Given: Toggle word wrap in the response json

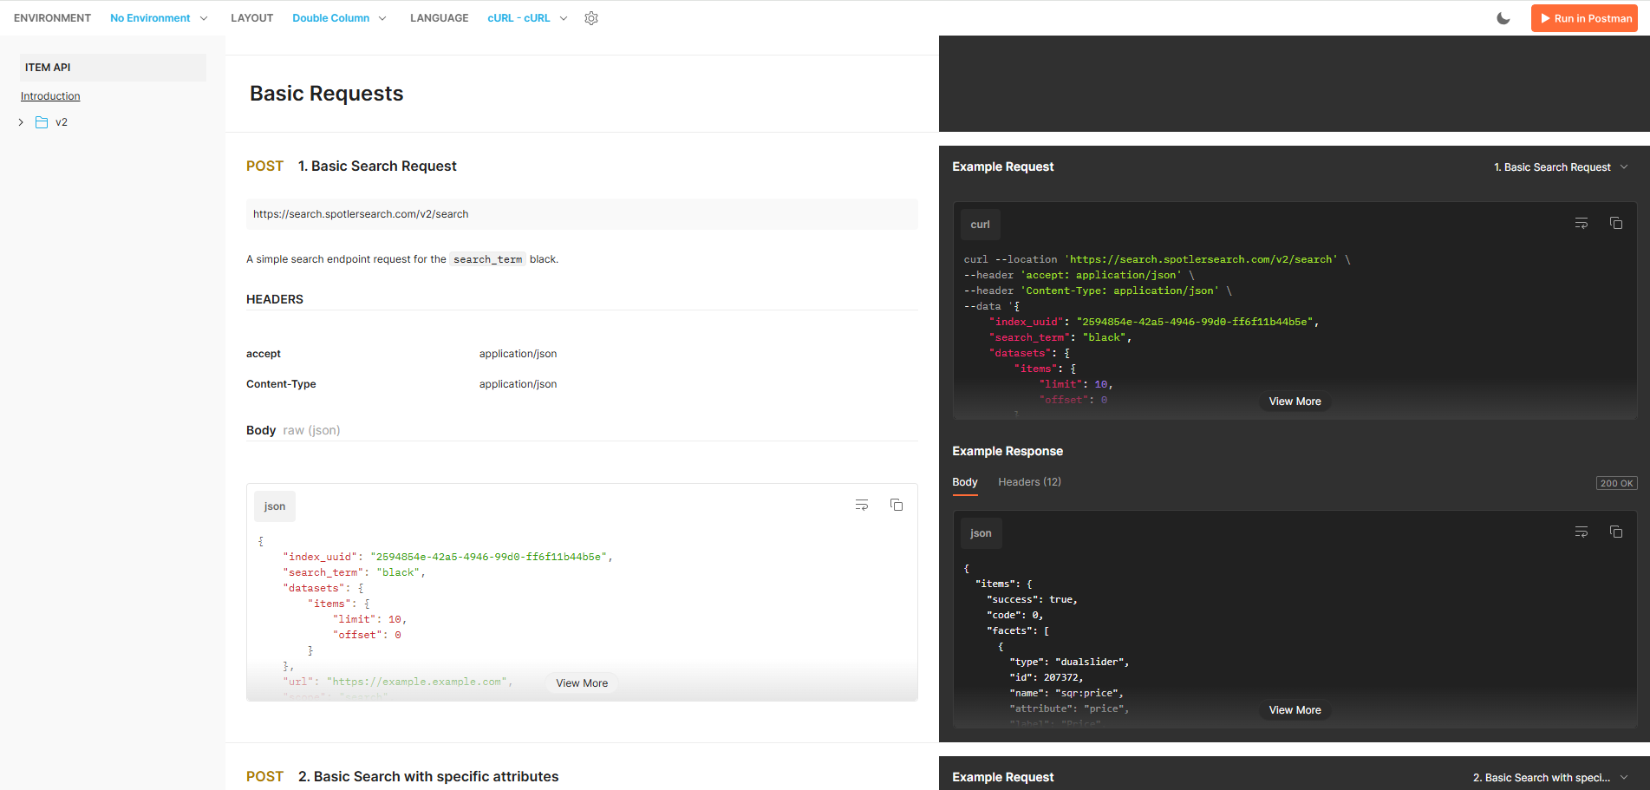Looking at the screenshot, I should [x=1582, y=532].
